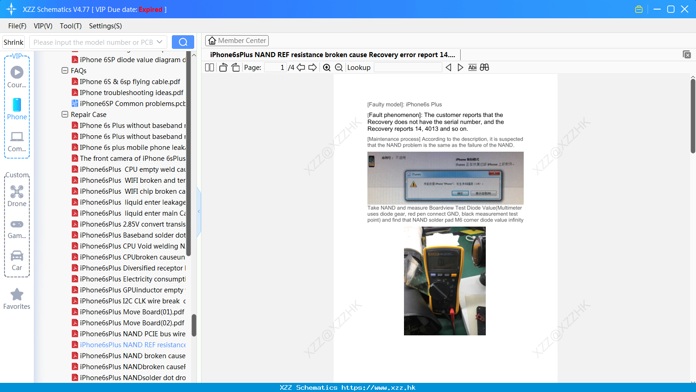Open iPhone6sPlus liquid enter main case
This screenshot has width=696, height=392.
click(129, 213)
